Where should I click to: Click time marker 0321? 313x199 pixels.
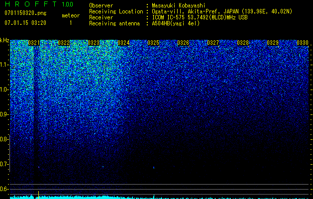point(34,43)
